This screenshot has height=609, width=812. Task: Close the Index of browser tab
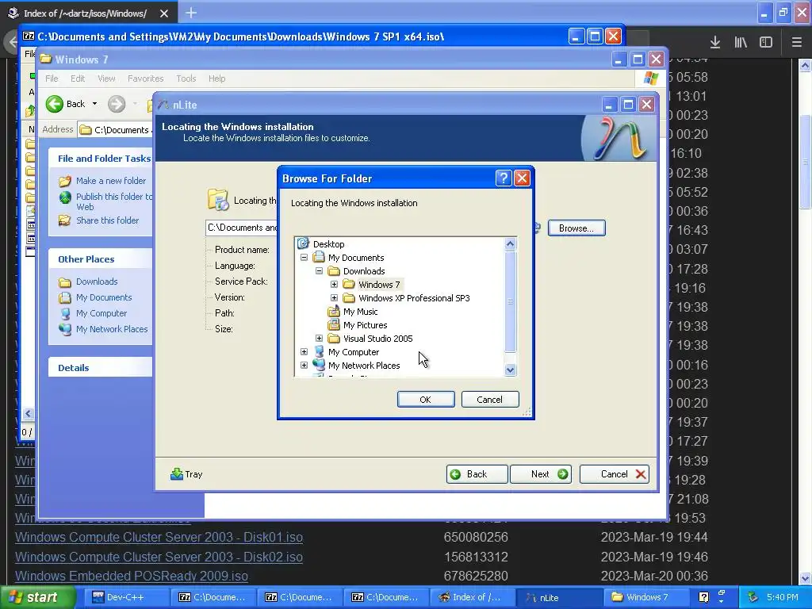[x=164, y=13]
